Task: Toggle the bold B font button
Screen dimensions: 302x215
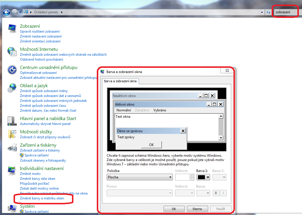Action: pos(216,193)
